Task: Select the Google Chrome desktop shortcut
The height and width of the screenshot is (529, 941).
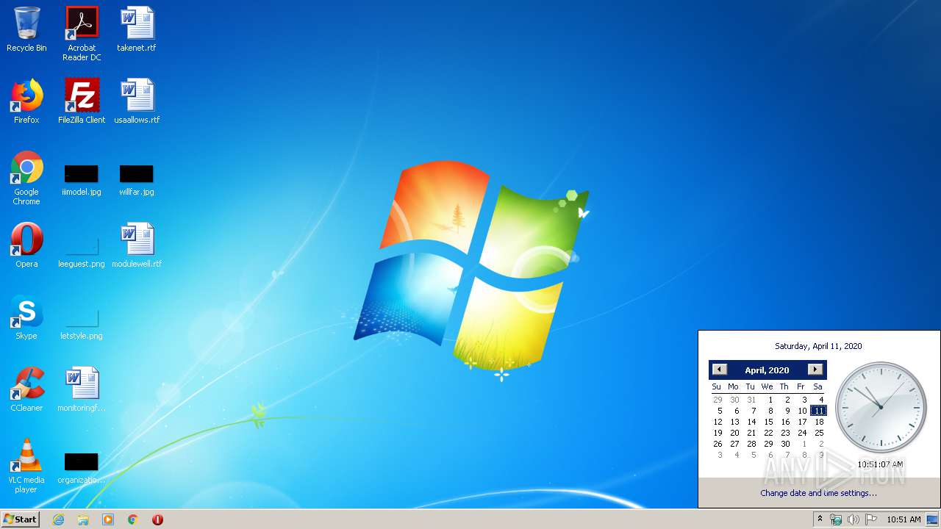Action: [26, 178]
